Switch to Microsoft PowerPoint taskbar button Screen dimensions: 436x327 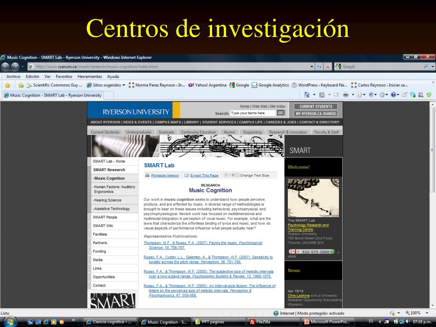[329, 322]
